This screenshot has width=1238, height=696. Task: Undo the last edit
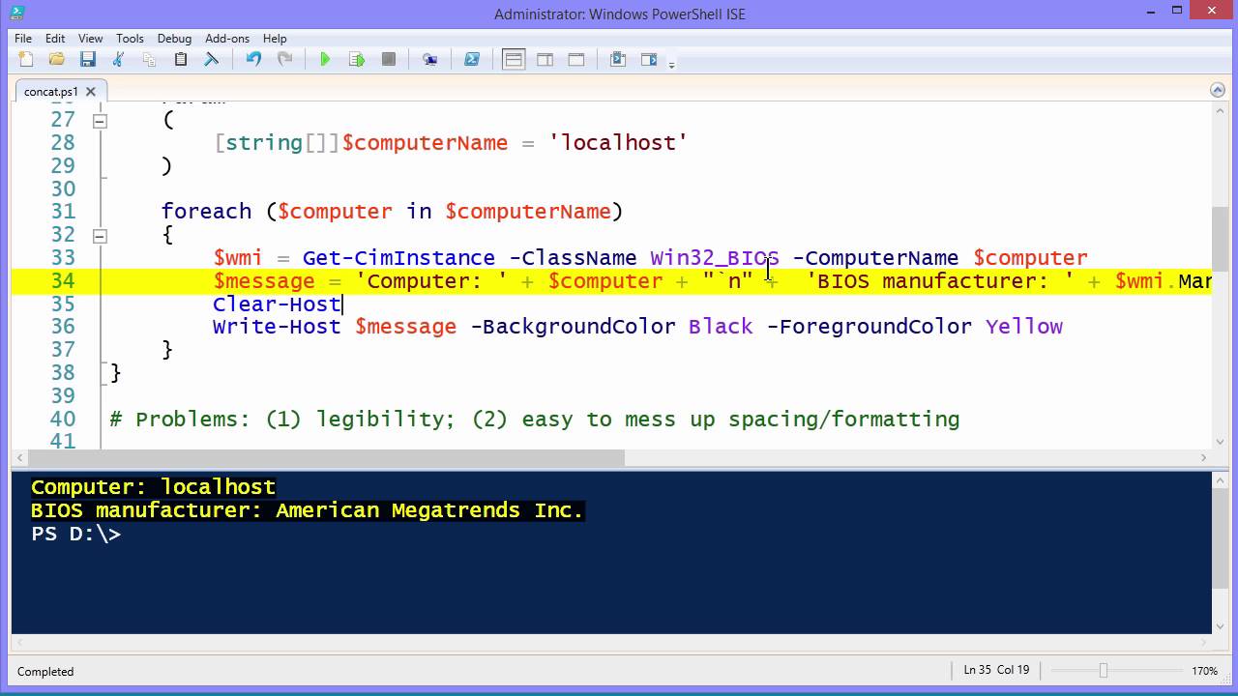[253, 60]
